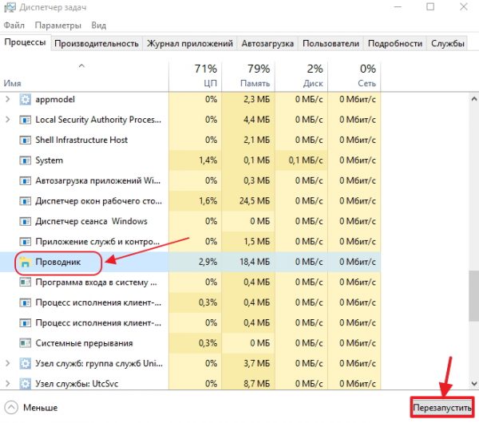Click the Узел службы: UtcSvc gear icon
This screenshot has height=423, width=479.
click(25, 384)
